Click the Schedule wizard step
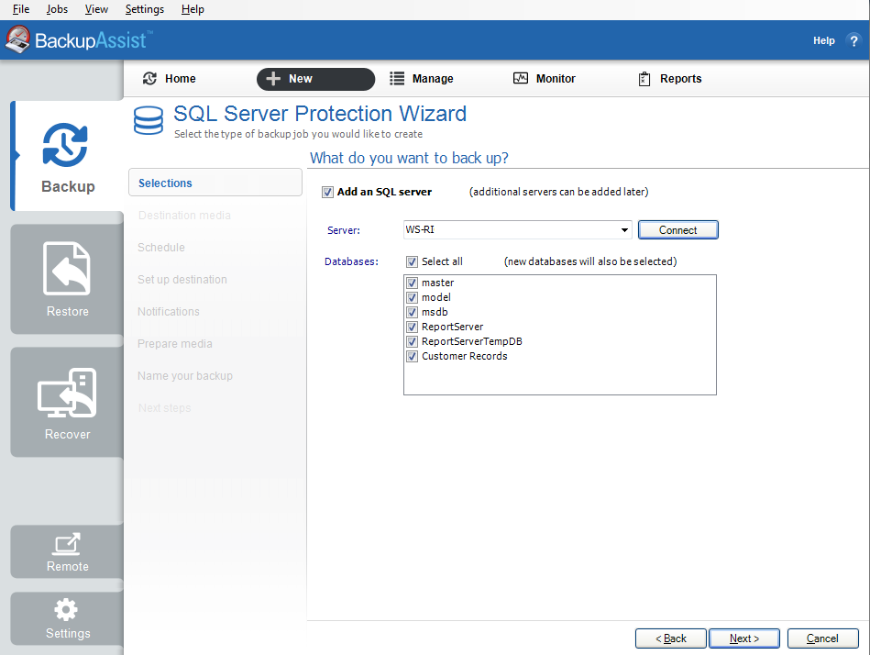Screen dimensions: 870x655 click(x=161, y=248)
